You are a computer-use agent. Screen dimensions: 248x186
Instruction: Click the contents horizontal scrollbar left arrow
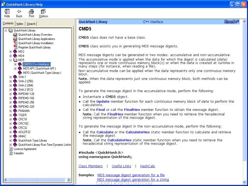coord(6,180)
